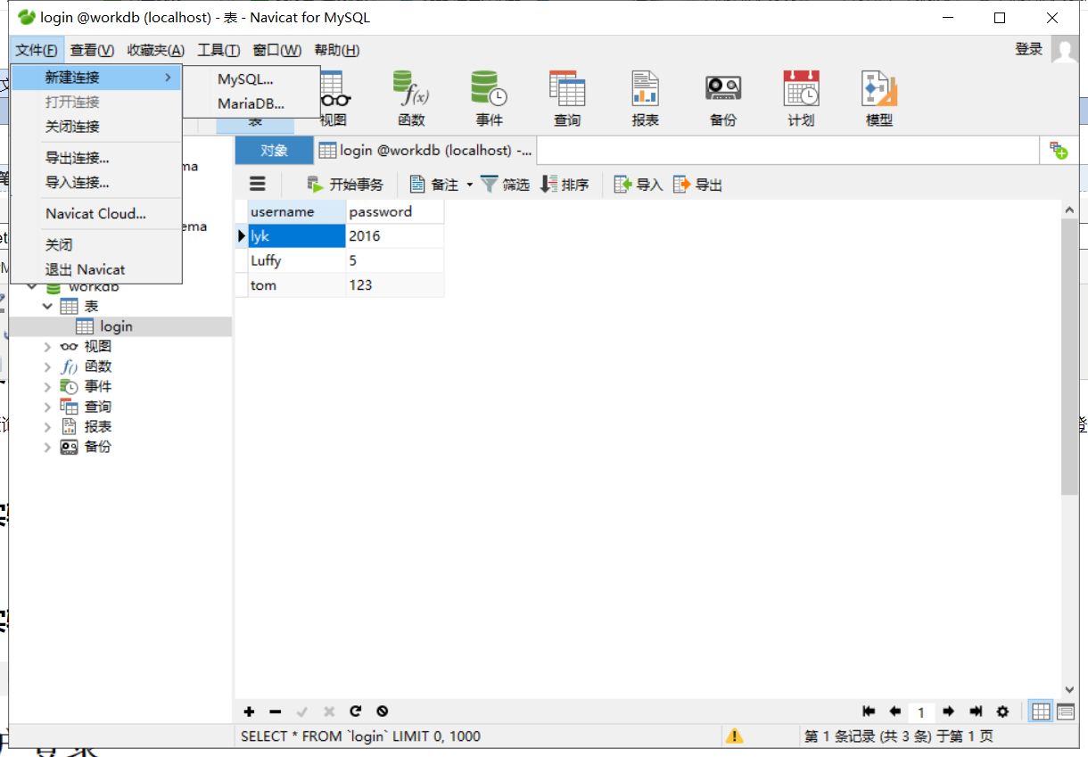The image size is (1088, 757).
Task: Click the username column header
Action: point(296,211)
